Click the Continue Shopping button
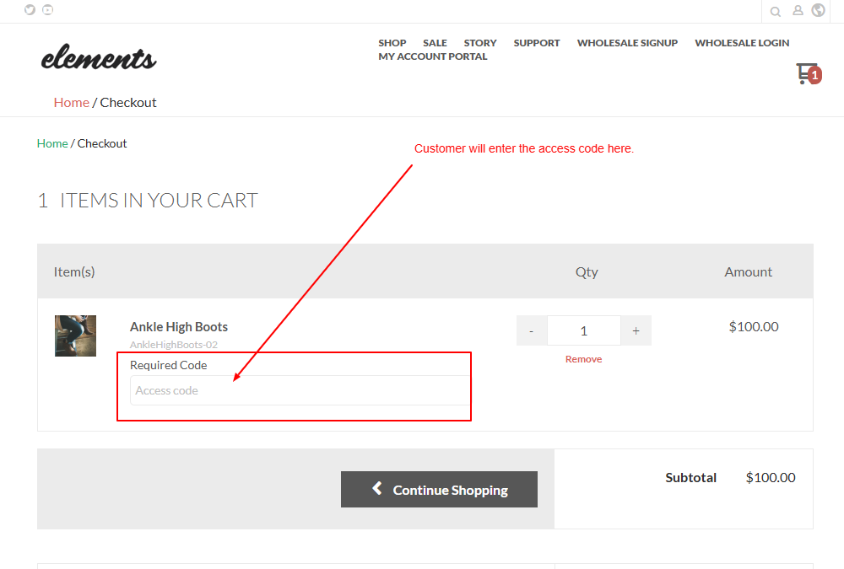This screenshot has height=569, width=844. click(x=439, y=490)
